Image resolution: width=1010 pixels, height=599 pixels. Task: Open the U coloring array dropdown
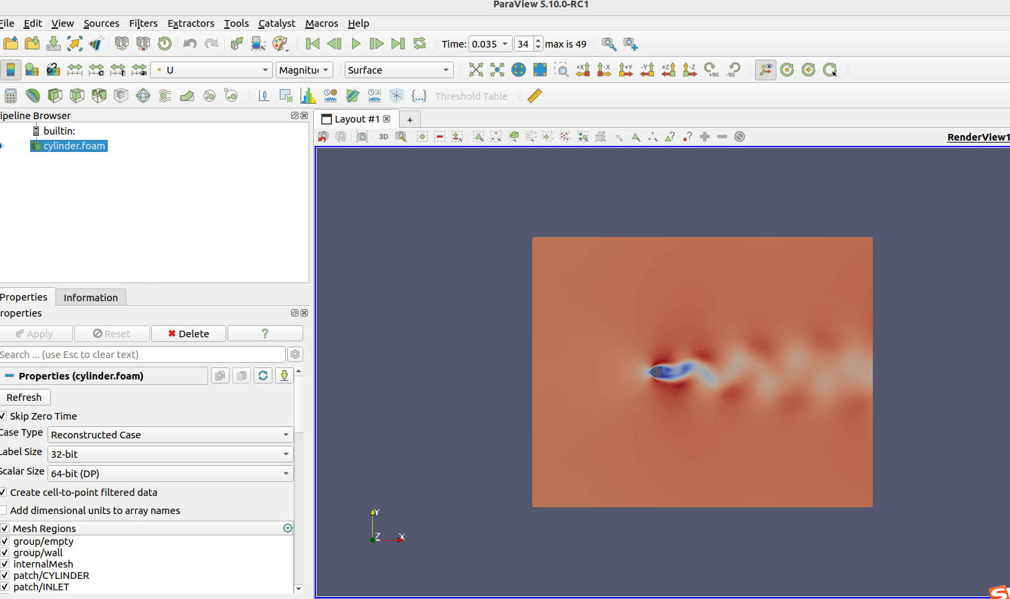click(x=212, y=70)
